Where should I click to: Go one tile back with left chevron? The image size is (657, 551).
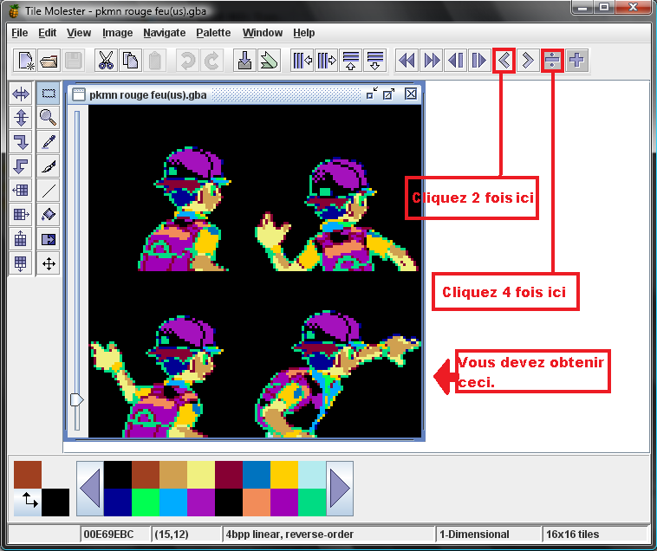click(x=504, y=61)
